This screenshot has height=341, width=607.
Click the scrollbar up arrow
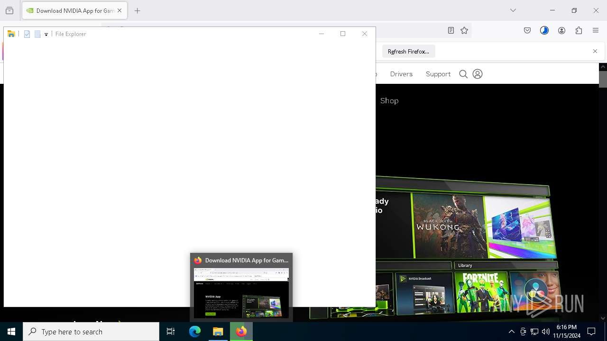(603, 67)
